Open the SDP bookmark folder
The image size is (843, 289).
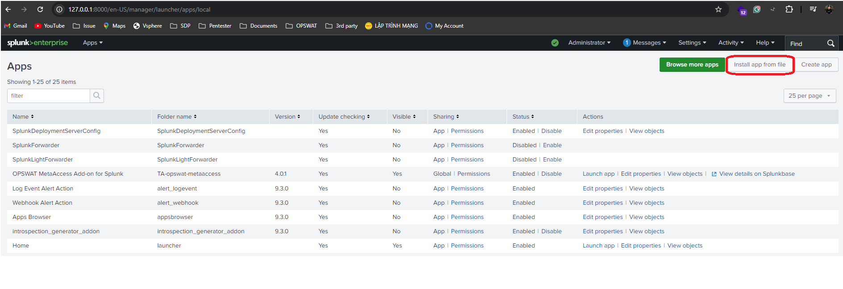click(x=180, y=26)
